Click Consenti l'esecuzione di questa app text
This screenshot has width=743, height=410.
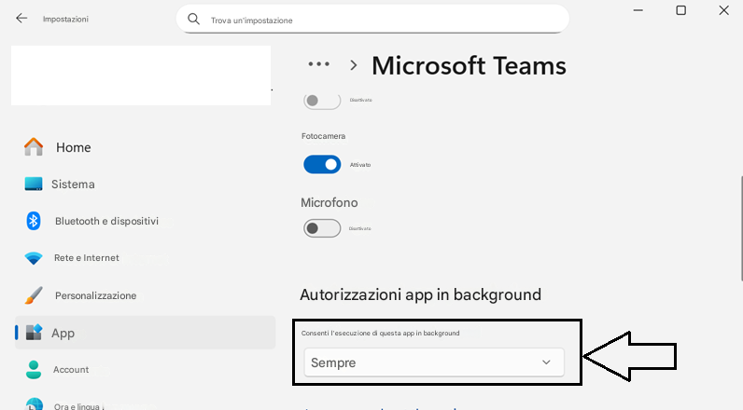coord(380,334)
